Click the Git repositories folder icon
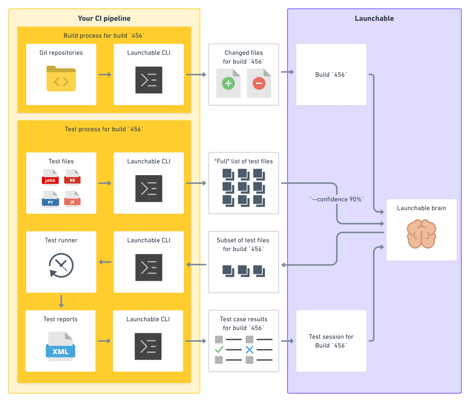Screen dimensions: 470x402 [61, 79]
